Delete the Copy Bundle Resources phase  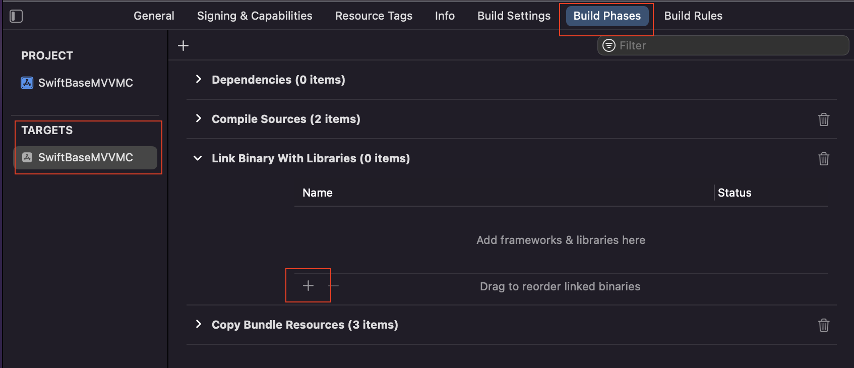click(x=824, y=325)
